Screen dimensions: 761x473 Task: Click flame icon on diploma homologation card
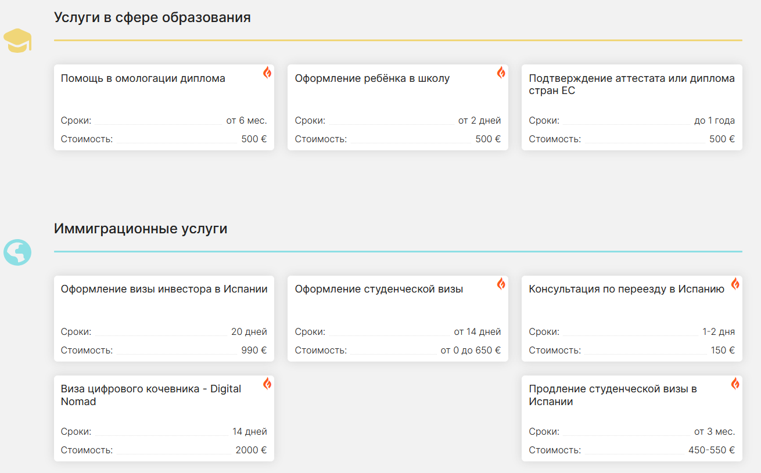click(x=267, y=73)
